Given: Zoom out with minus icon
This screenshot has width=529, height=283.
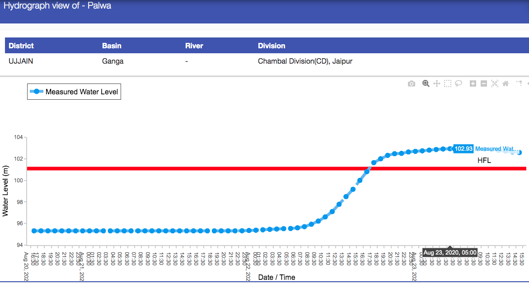Looking at the screenshot, I should [484, 84].
